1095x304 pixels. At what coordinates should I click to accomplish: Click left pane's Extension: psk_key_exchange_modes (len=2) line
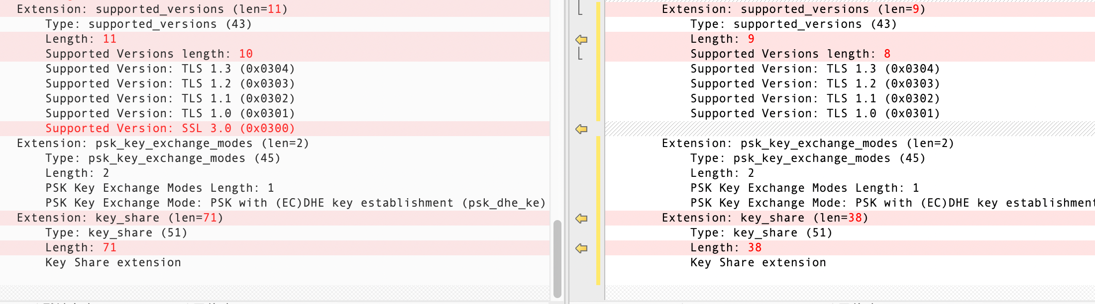pyautogui.click(x=163, y=144)
